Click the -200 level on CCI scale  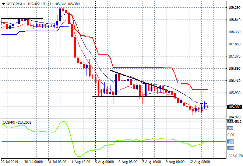230,148
